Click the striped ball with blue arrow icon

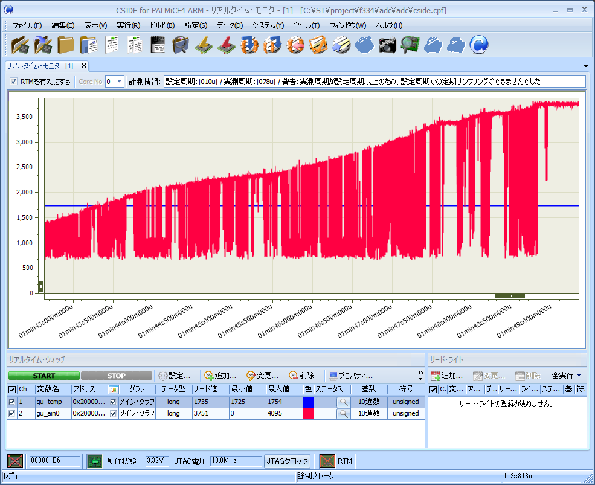[x=341, y=45]
